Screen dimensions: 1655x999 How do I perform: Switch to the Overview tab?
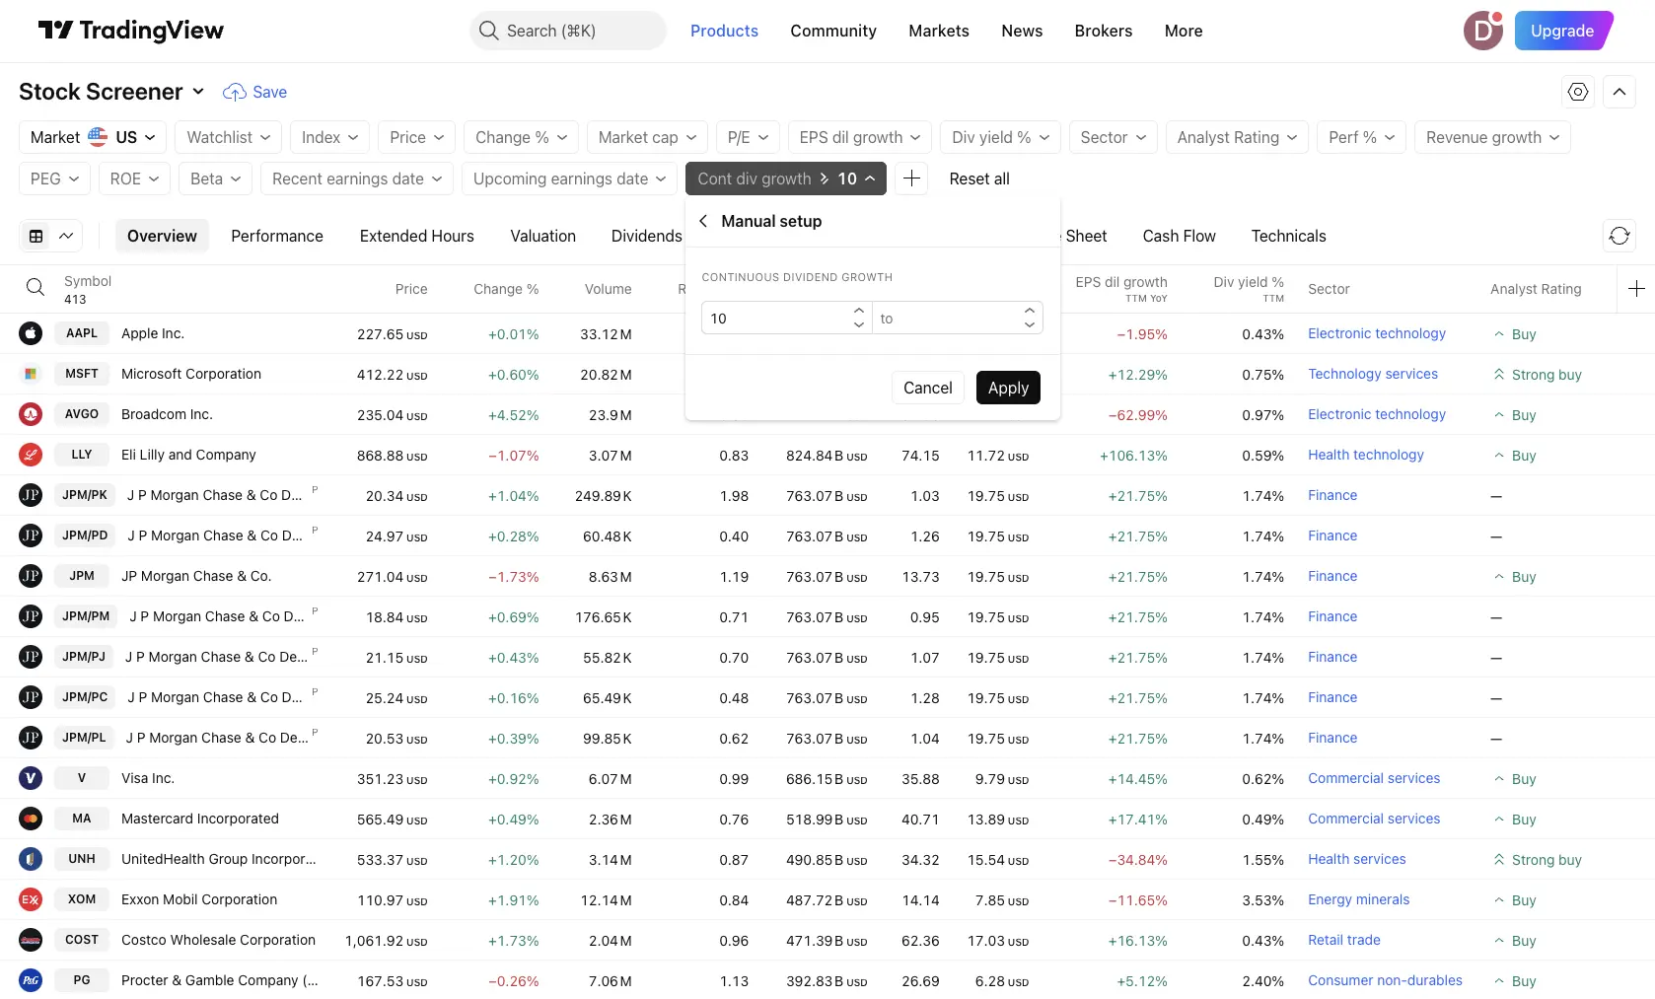162,236
